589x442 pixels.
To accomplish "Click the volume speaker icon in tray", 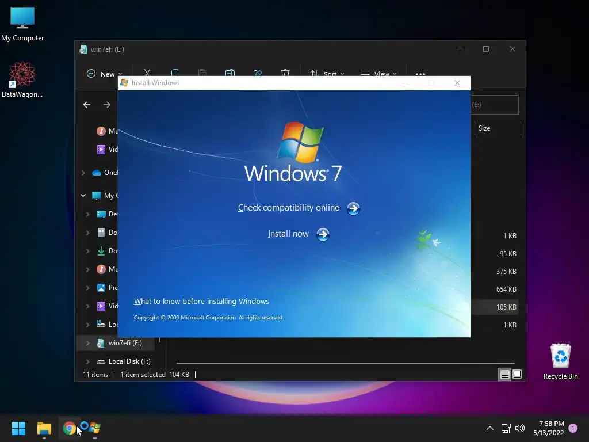I will (x=520, y=428).
